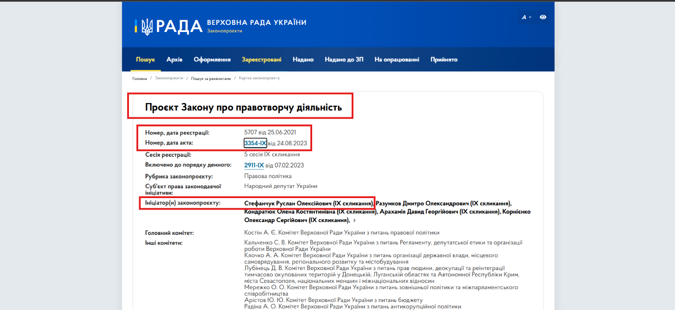This screenshot has width=675, height=310.
Task: Switch to the Надано tab
Action: (x=303, y=60)
